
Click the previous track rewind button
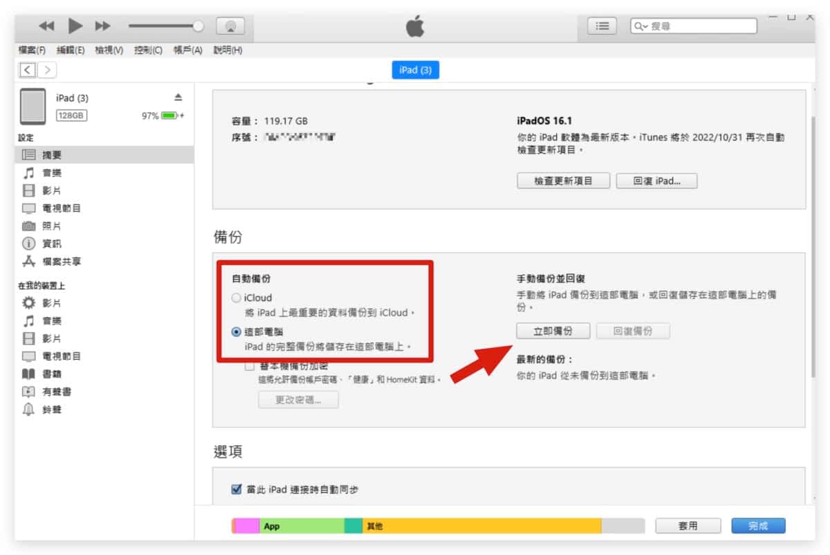coord(46,26)
